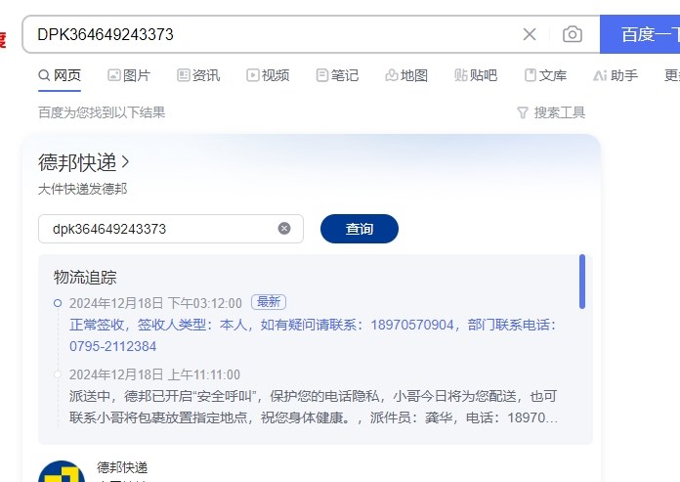Open the 笔记 tab

[x=337, y=75]
